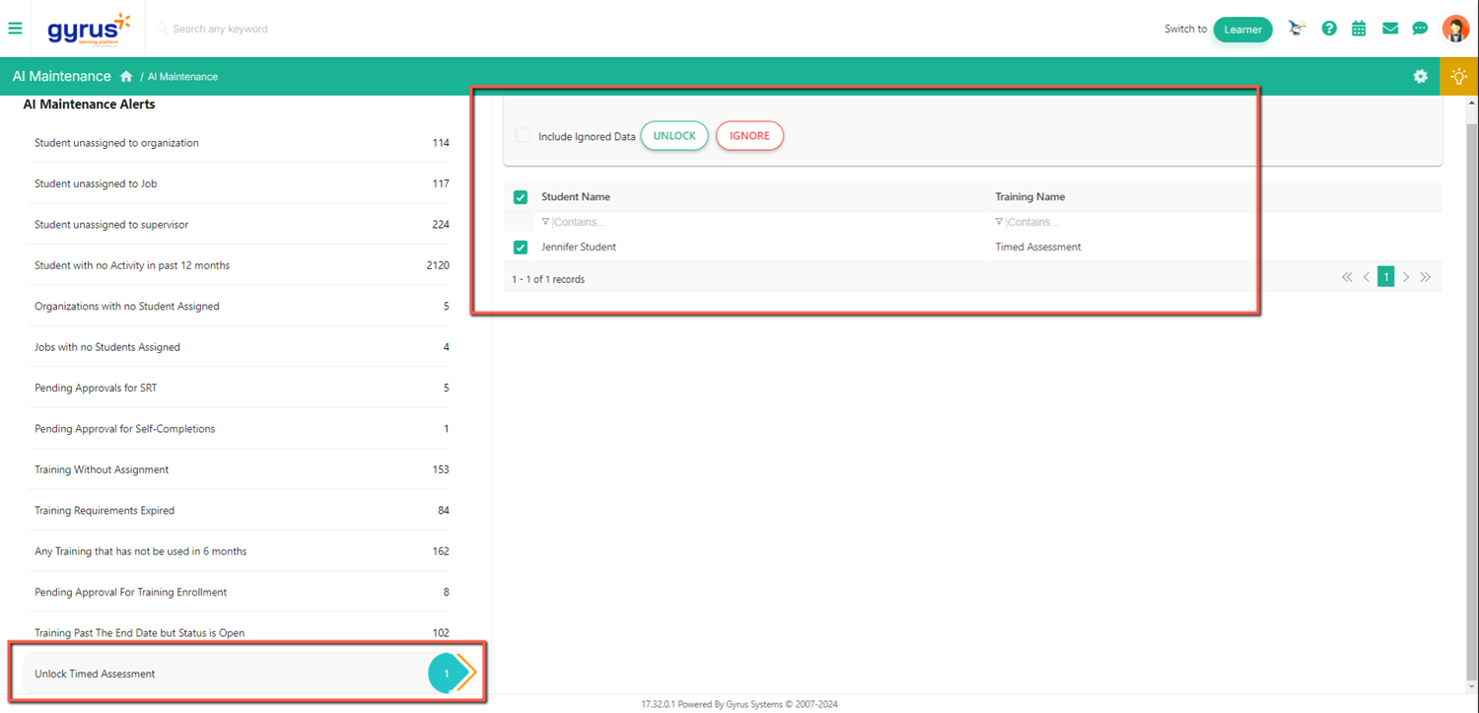Click the wizard assistant icon

point(1297,29)
